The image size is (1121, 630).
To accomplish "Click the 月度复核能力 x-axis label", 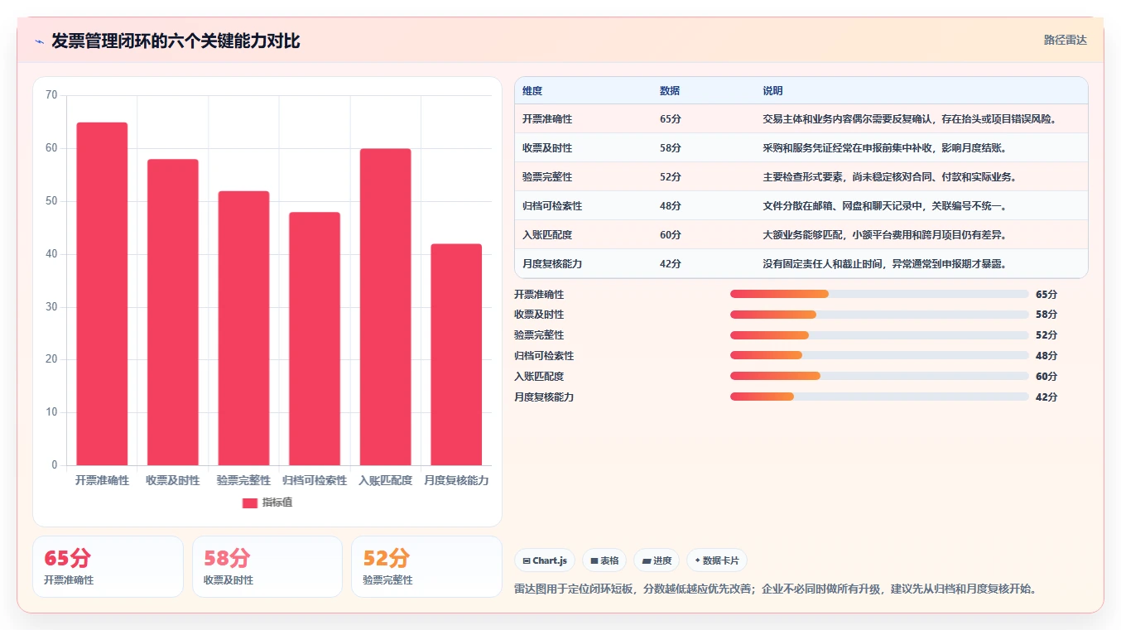I will [456, 480].
